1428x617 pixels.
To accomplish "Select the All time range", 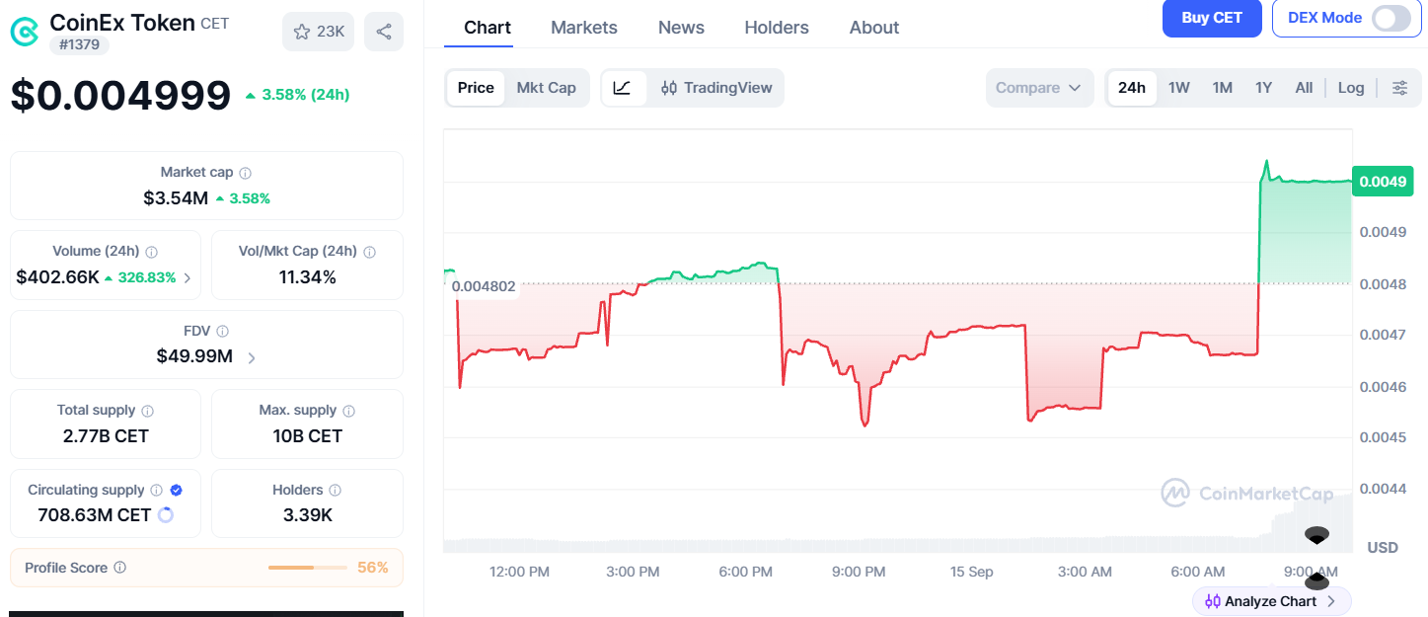I will tap(1304, 88).
